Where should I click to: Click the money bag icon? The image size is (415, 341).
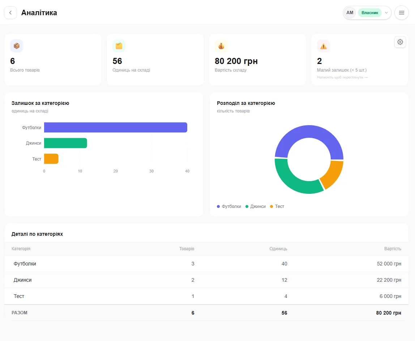pyautogui.click(x=221, y=46)
